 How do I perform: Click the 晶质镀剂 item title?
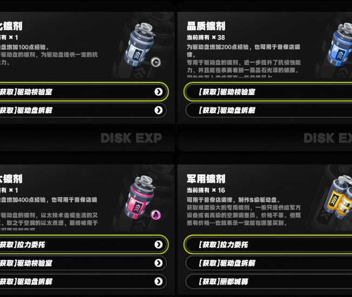pos(206,26)
